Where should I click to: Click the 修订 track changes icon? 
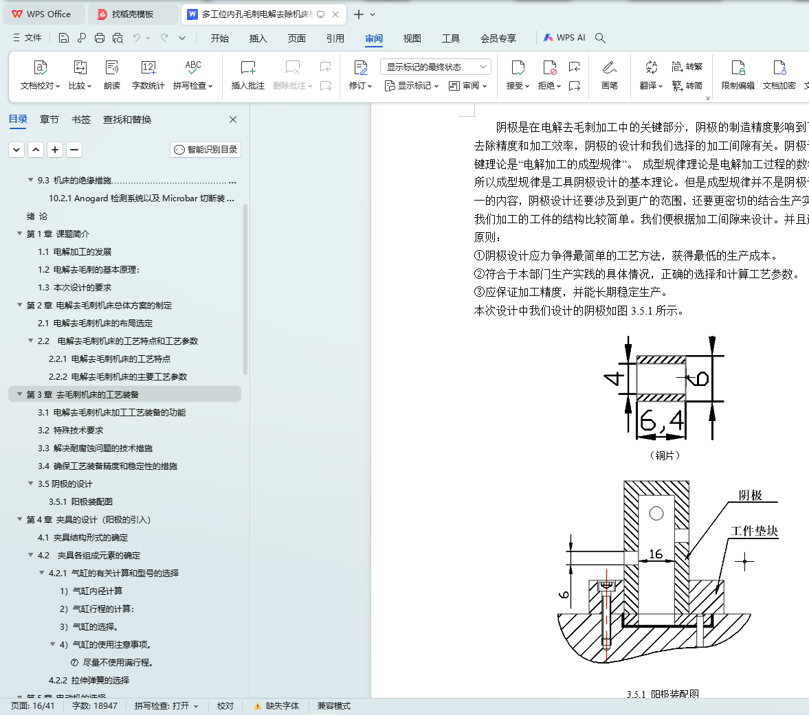[360, 67]
